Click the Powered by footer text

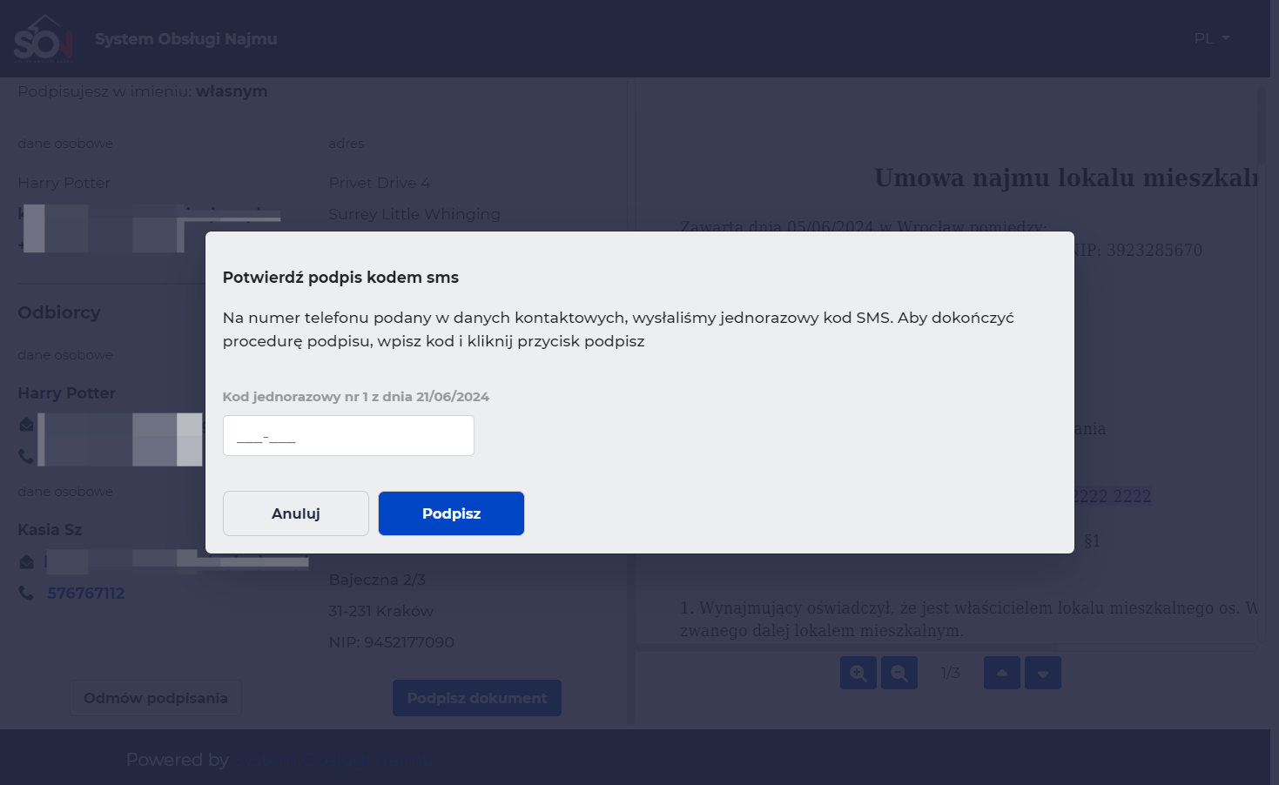178,760
